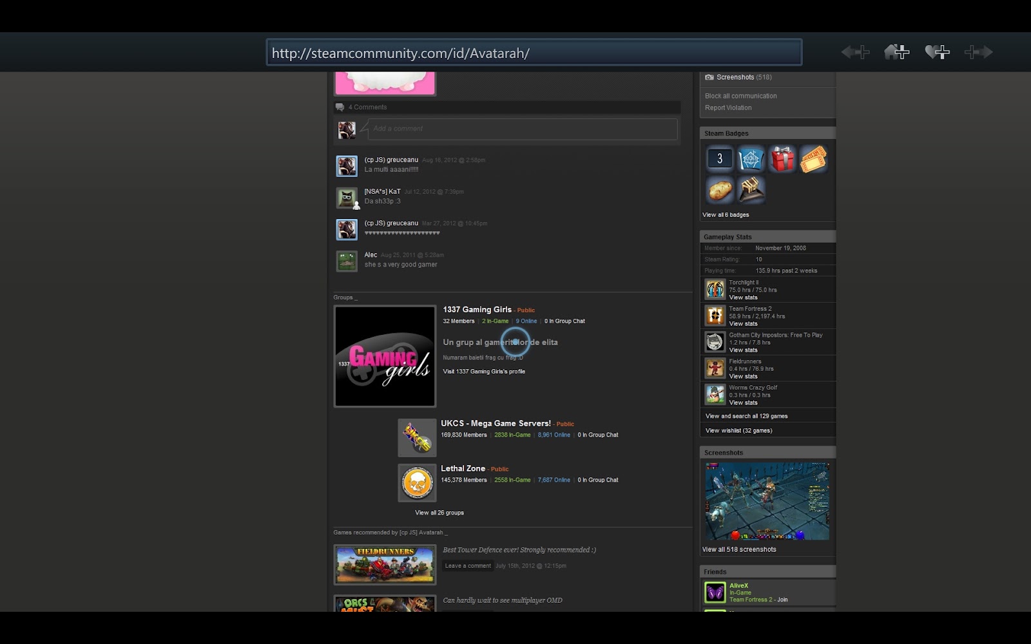Click Team Fortress 2 game icon

[x=715, y=316]
